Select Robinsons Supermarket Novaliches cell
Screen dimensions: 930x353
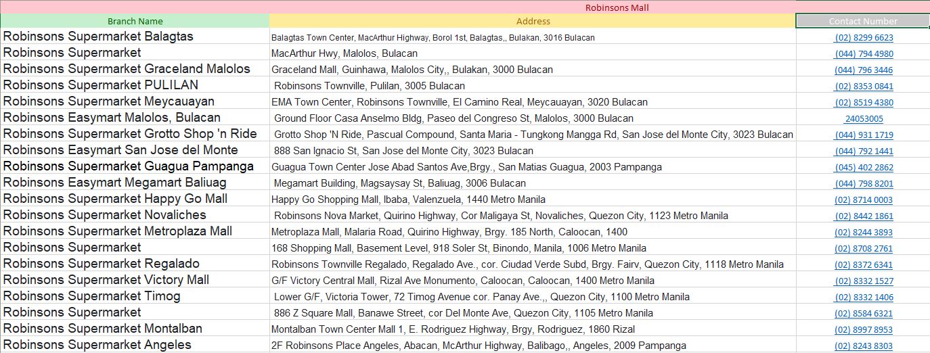135,215
